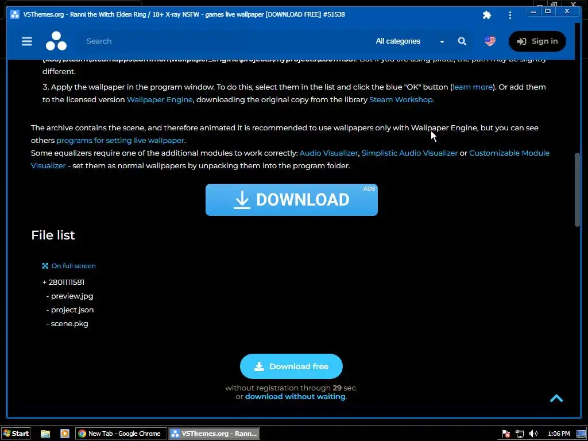Screen dimensions: 588x441
Task: Open the Customizable Module Visualizer link
Action: (x=509, y=153)
